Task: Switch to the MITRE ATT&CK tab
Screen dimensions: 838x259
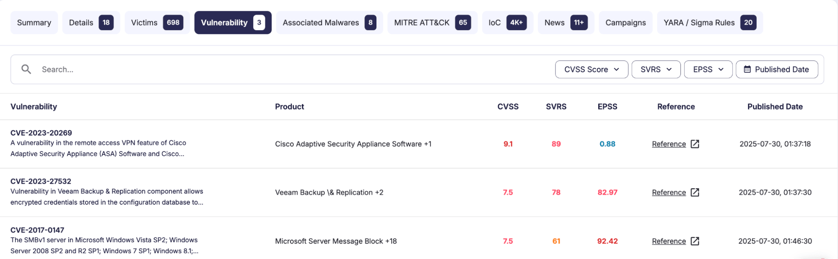Action: point(432,23)
